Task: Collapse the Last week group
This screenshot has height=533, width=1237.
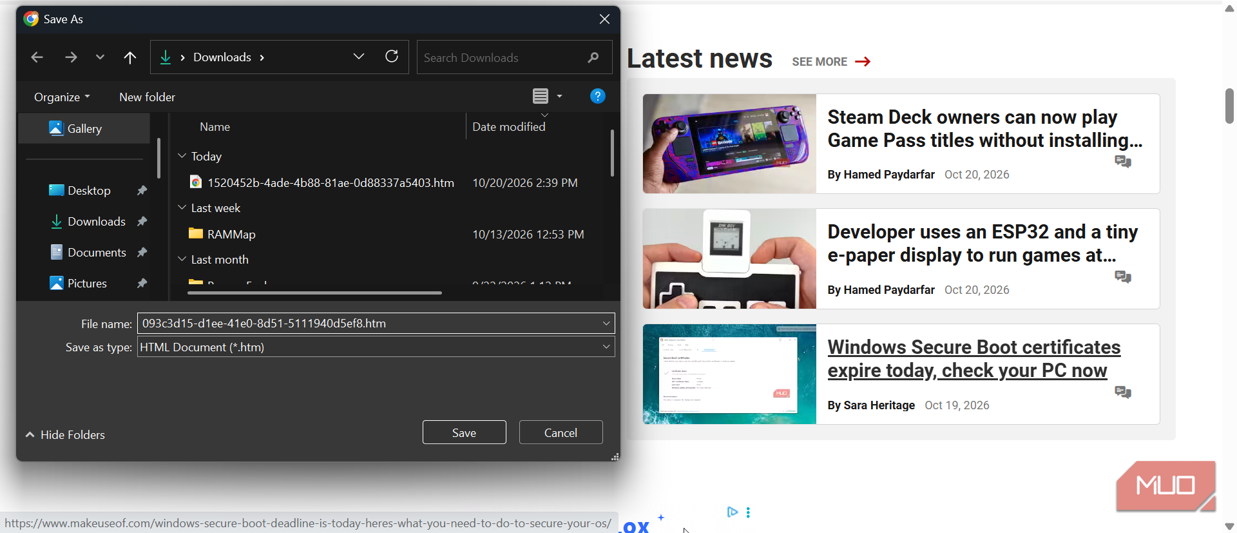Action: pos(182,208)
